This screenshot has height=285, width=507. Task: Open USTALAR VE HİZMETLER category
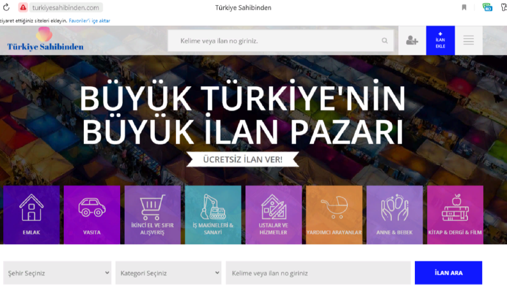273,215
